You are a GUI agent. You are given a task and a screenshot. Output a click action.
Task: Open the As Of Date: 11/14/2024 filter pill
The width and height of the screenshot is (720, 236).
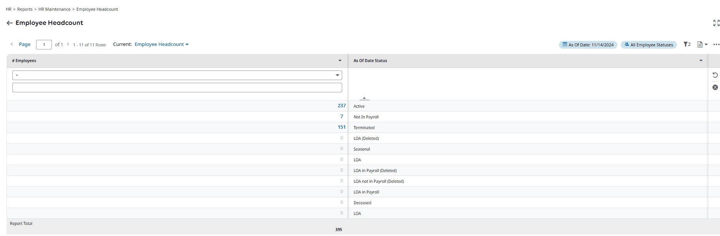point(588,45)
